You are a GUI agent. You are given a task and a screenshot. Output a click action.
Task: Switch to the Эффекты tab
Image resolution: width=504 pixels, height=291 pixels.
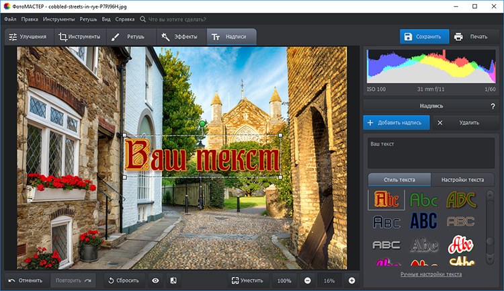[x=181, y=37]
